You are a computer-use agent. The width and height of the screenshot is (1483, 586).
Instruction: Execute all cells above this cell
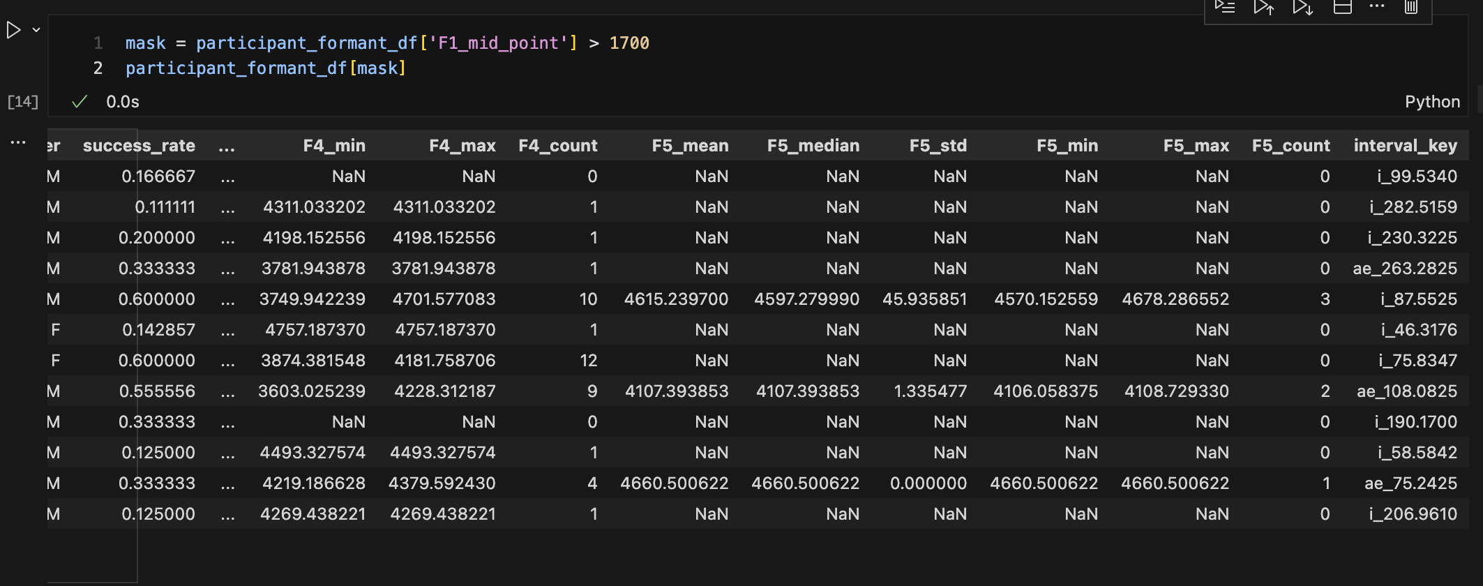(x=1264, y=7)
